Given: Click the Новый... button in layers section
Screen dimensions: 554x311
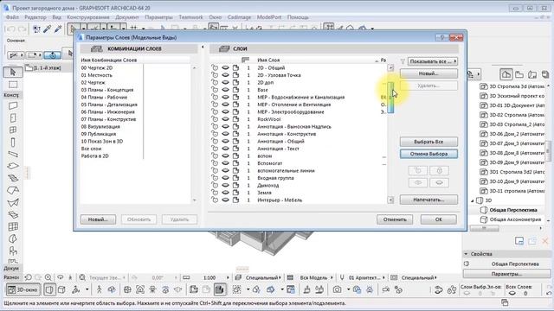Looking at the screenshot, I should (428, 73).
